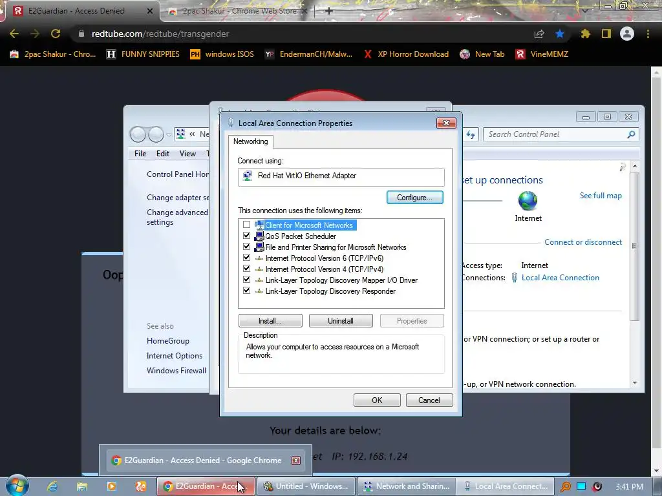662x496 pixels.
Task: Disable Internet Protocol Version 6 checkbox
Action: click(x=246, y=258)
